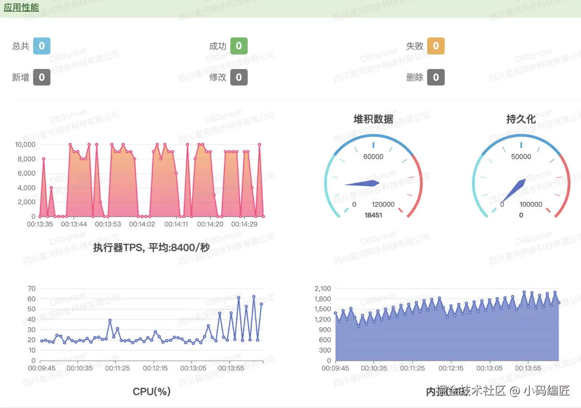Click the 00:14:11 time axis label

pos(176,224)
